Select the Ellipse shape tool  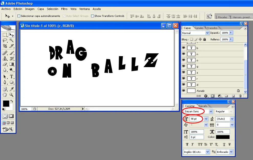coord(12,82)
